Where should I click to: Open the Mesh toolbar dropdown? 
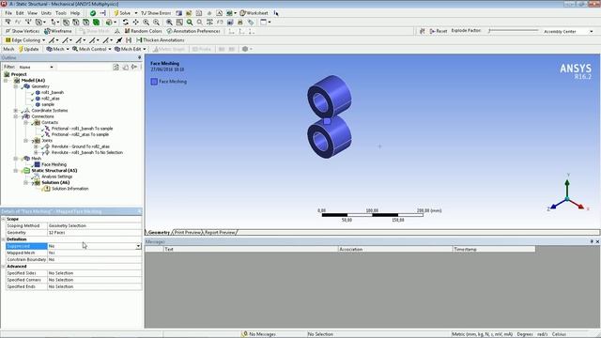point(58,49)
